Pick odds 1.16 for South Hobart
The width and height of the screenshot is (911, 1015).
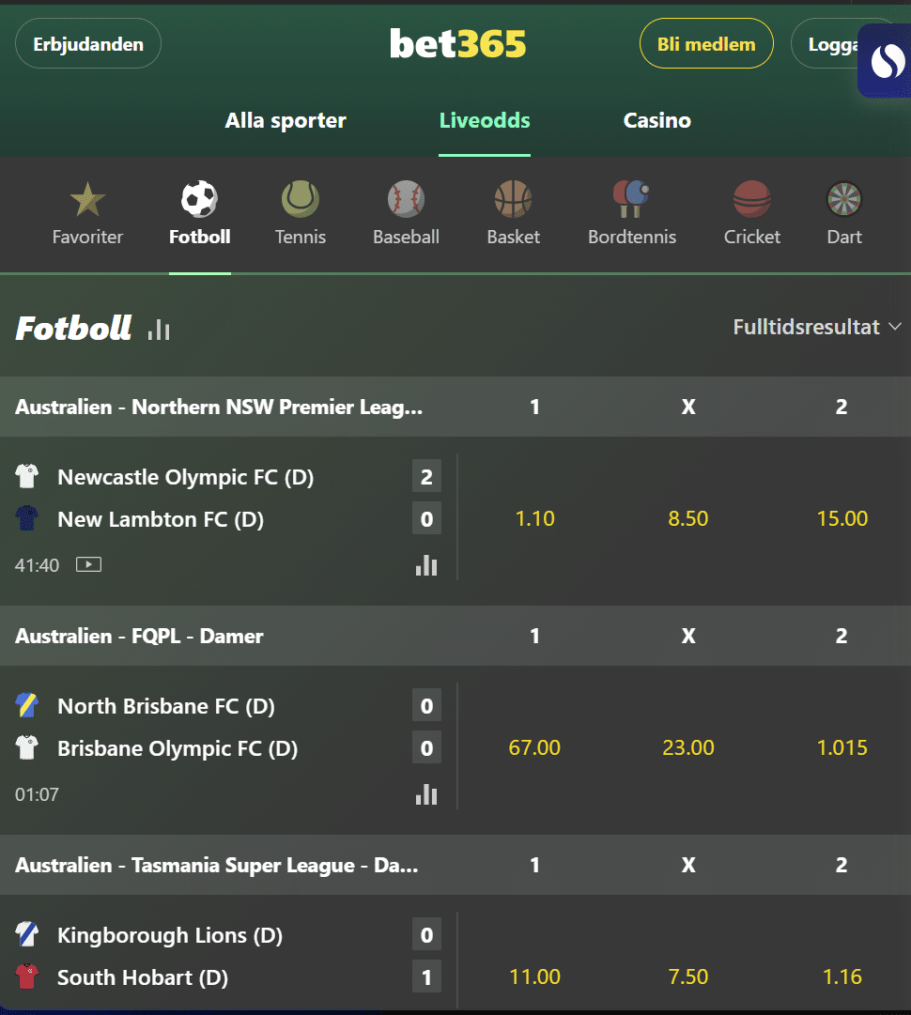point(842,977)
